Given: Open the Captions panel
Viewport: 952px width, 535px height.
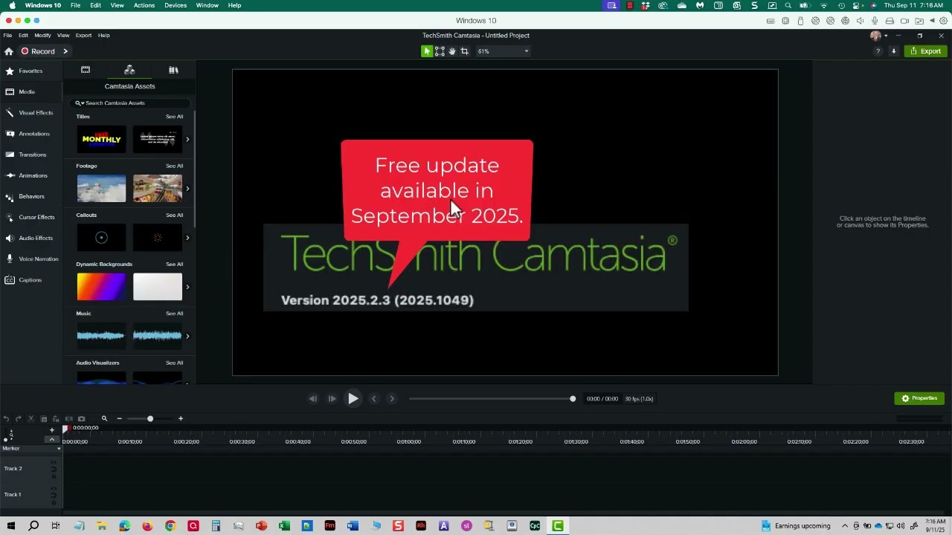Looking at the screenshot, I should 30,279.
